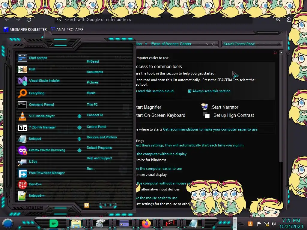The image size is (307, 230).
Task: Toggle Always scan this section checkbox
Action: click(189, 91)
